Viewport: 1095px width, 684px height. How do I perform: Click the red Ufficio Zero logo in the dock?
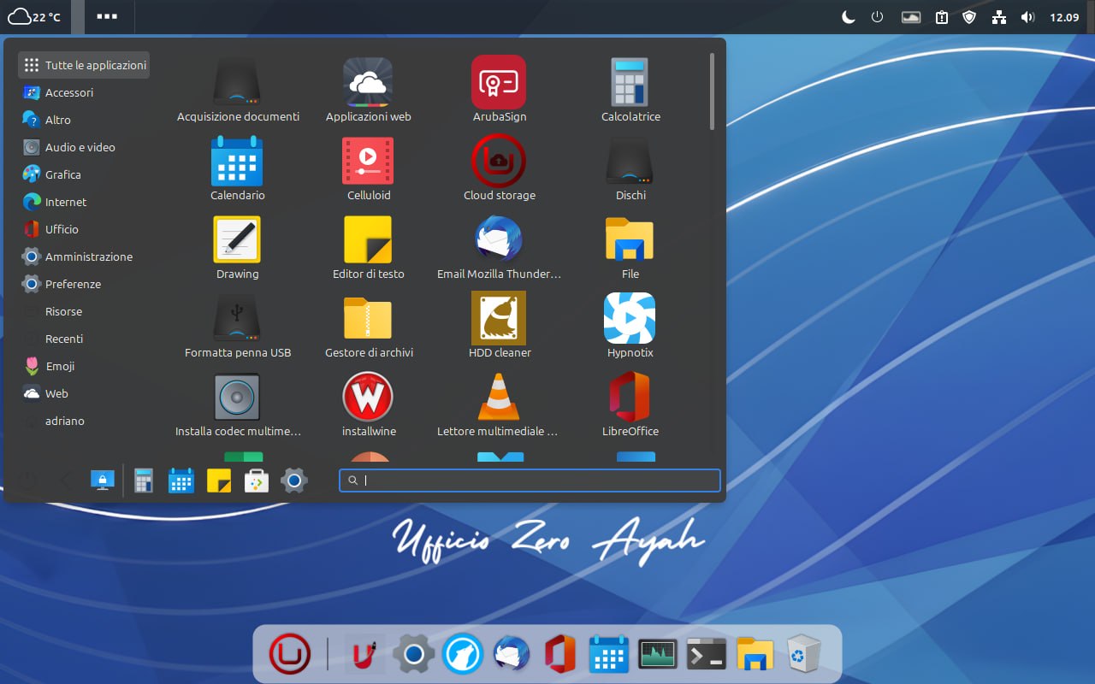(x=290, y=654)
